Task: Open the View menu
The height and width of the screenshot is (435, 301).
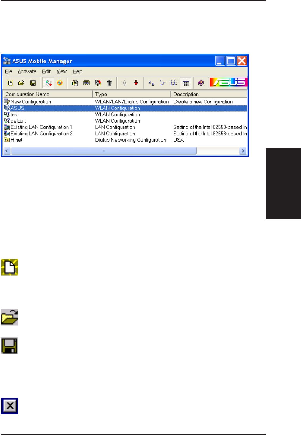Action: [x=62, y=71]
